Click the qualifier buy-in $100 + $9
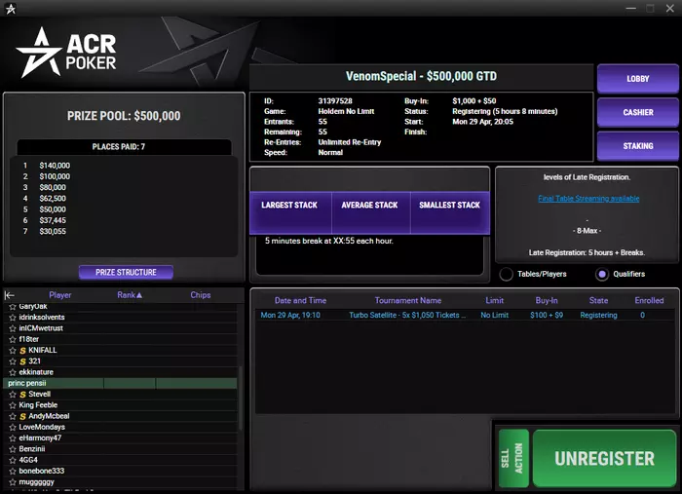Screen dimensions: 682x494 tap(547, 316)
